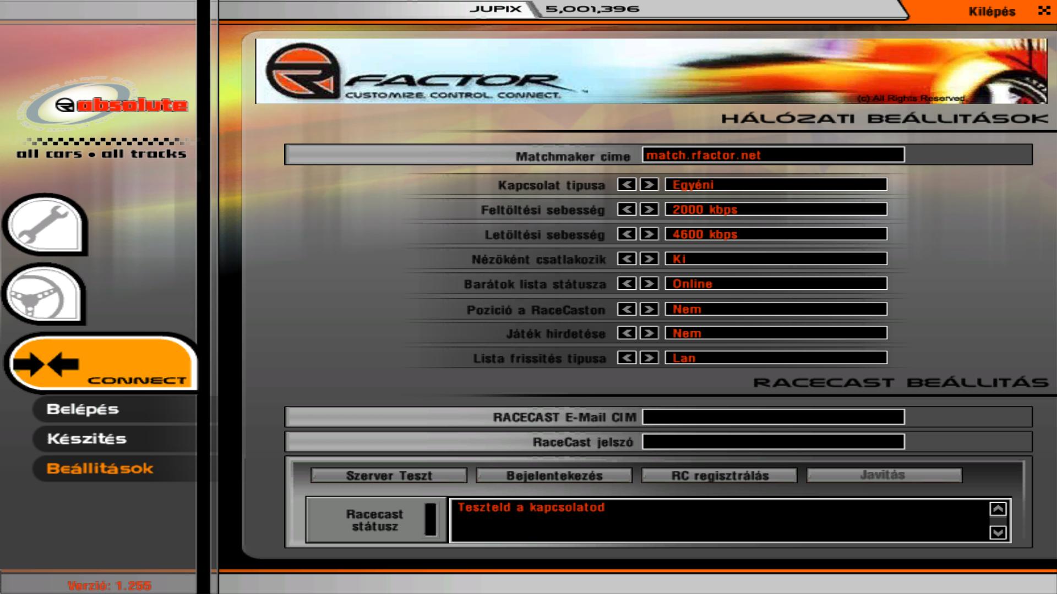The width and height of the screenshot is (1057, 594).
Task: Decrease Letöltési sebesség with left arrow
Action: click(626, 234)
